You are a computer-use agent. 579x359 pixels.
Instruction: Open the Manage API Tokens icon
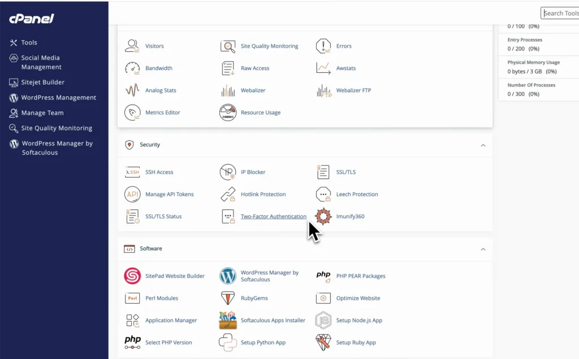tap(132, 194)
